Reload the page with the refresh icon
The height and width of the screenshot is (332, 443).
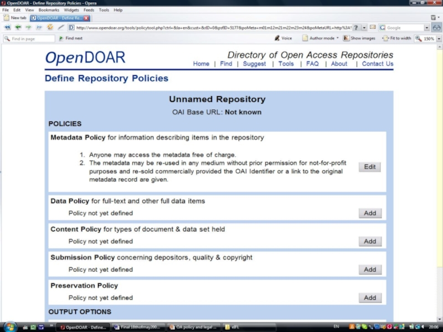click(x=50, y=27)
